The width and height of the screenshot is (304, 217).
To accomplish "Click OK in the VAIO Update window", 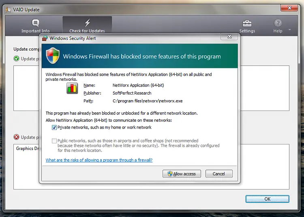I will click(268, 199).
